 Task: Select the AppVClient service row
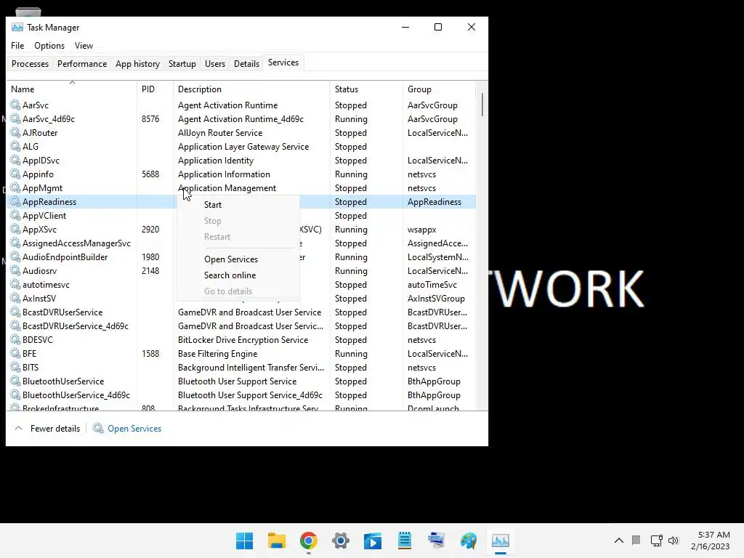coord(241,215)
